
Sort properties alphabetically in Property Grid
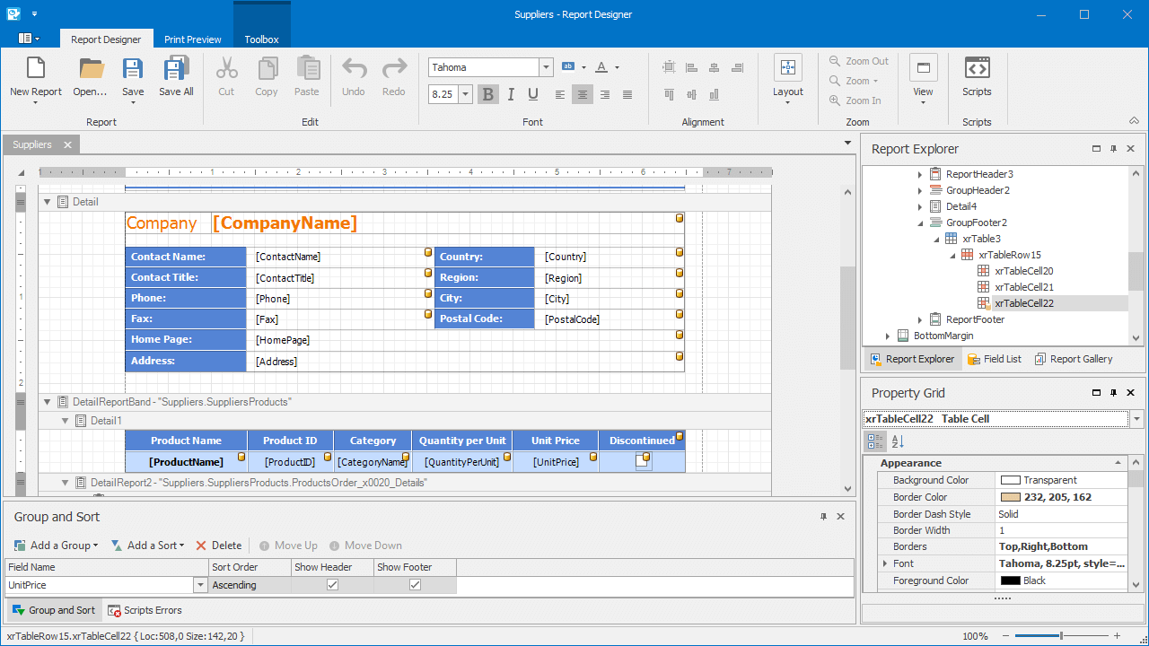[x=898, y=441]
